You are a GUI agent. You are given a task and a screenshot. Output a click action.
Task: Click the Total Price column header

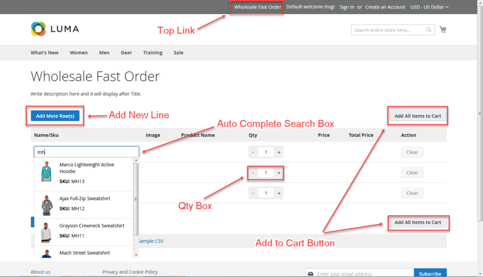[361, 135]
